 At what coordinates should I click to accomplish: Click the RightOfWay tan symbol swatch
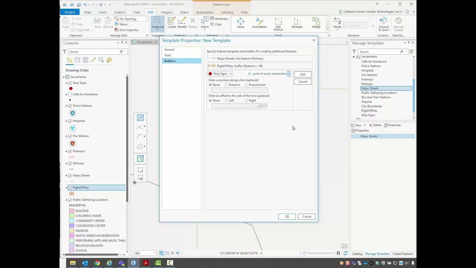[x=72, y=194]
